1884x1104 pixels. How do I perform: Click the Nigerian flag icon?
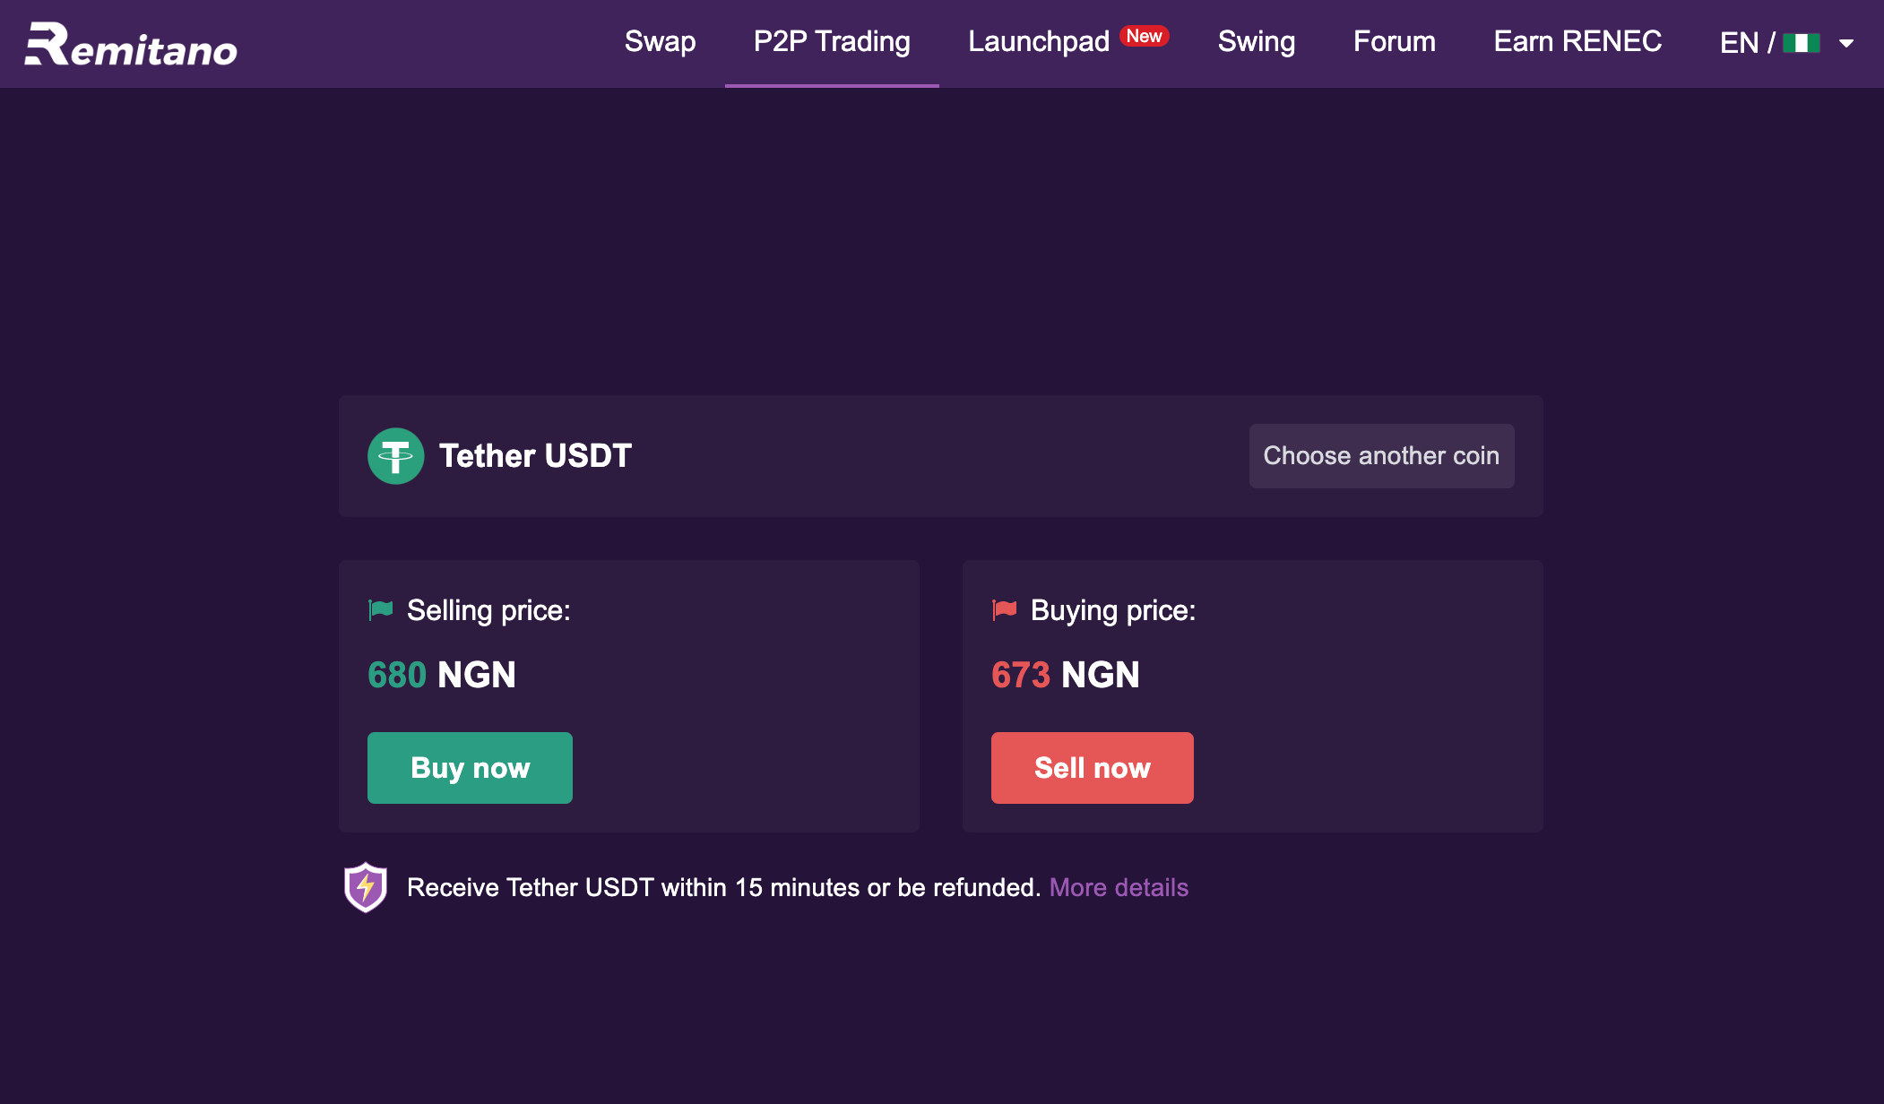(x=1801, y=43)
